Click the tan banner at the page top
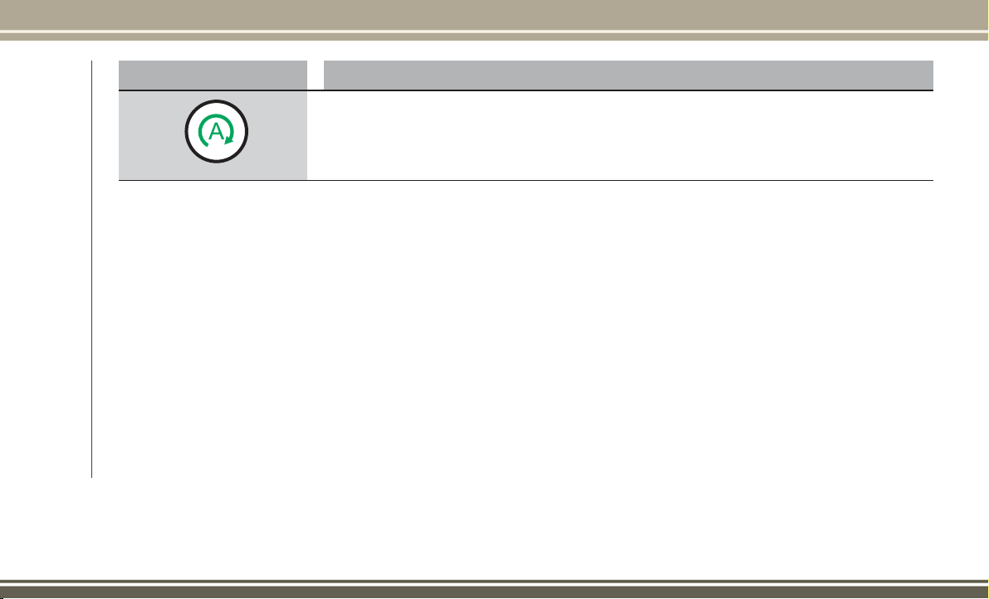 pyautogui.click(x=495, y=14)
